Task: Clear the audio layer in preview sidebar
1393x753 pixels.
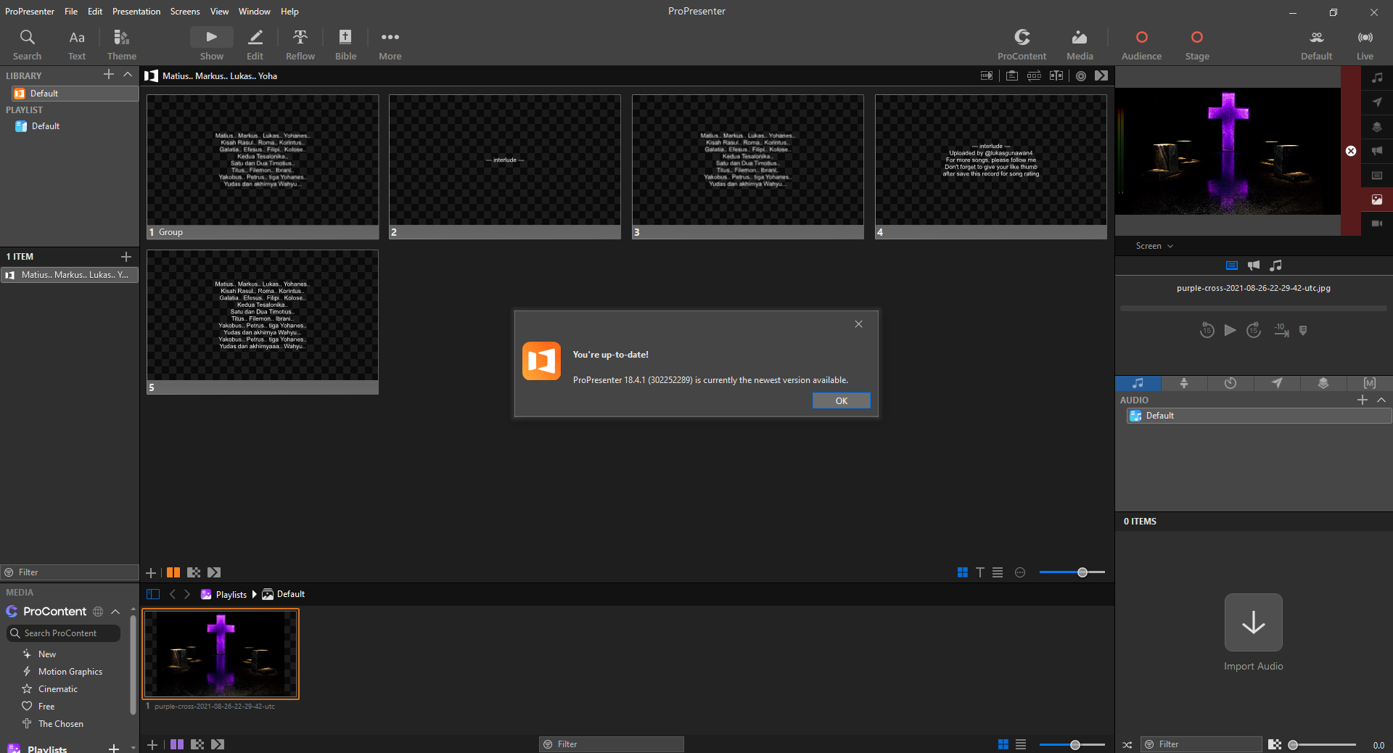Action: [1377, 78]
